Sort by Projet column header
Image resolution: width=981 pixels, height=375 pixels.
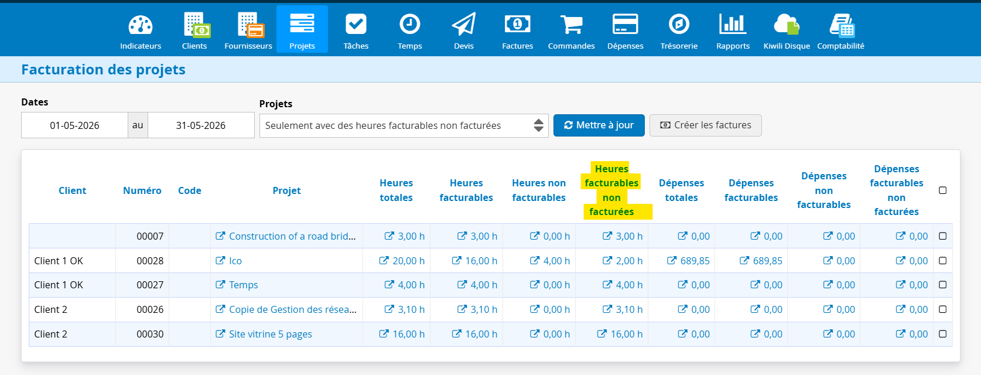pyautogui.click(x=286, y=190)
